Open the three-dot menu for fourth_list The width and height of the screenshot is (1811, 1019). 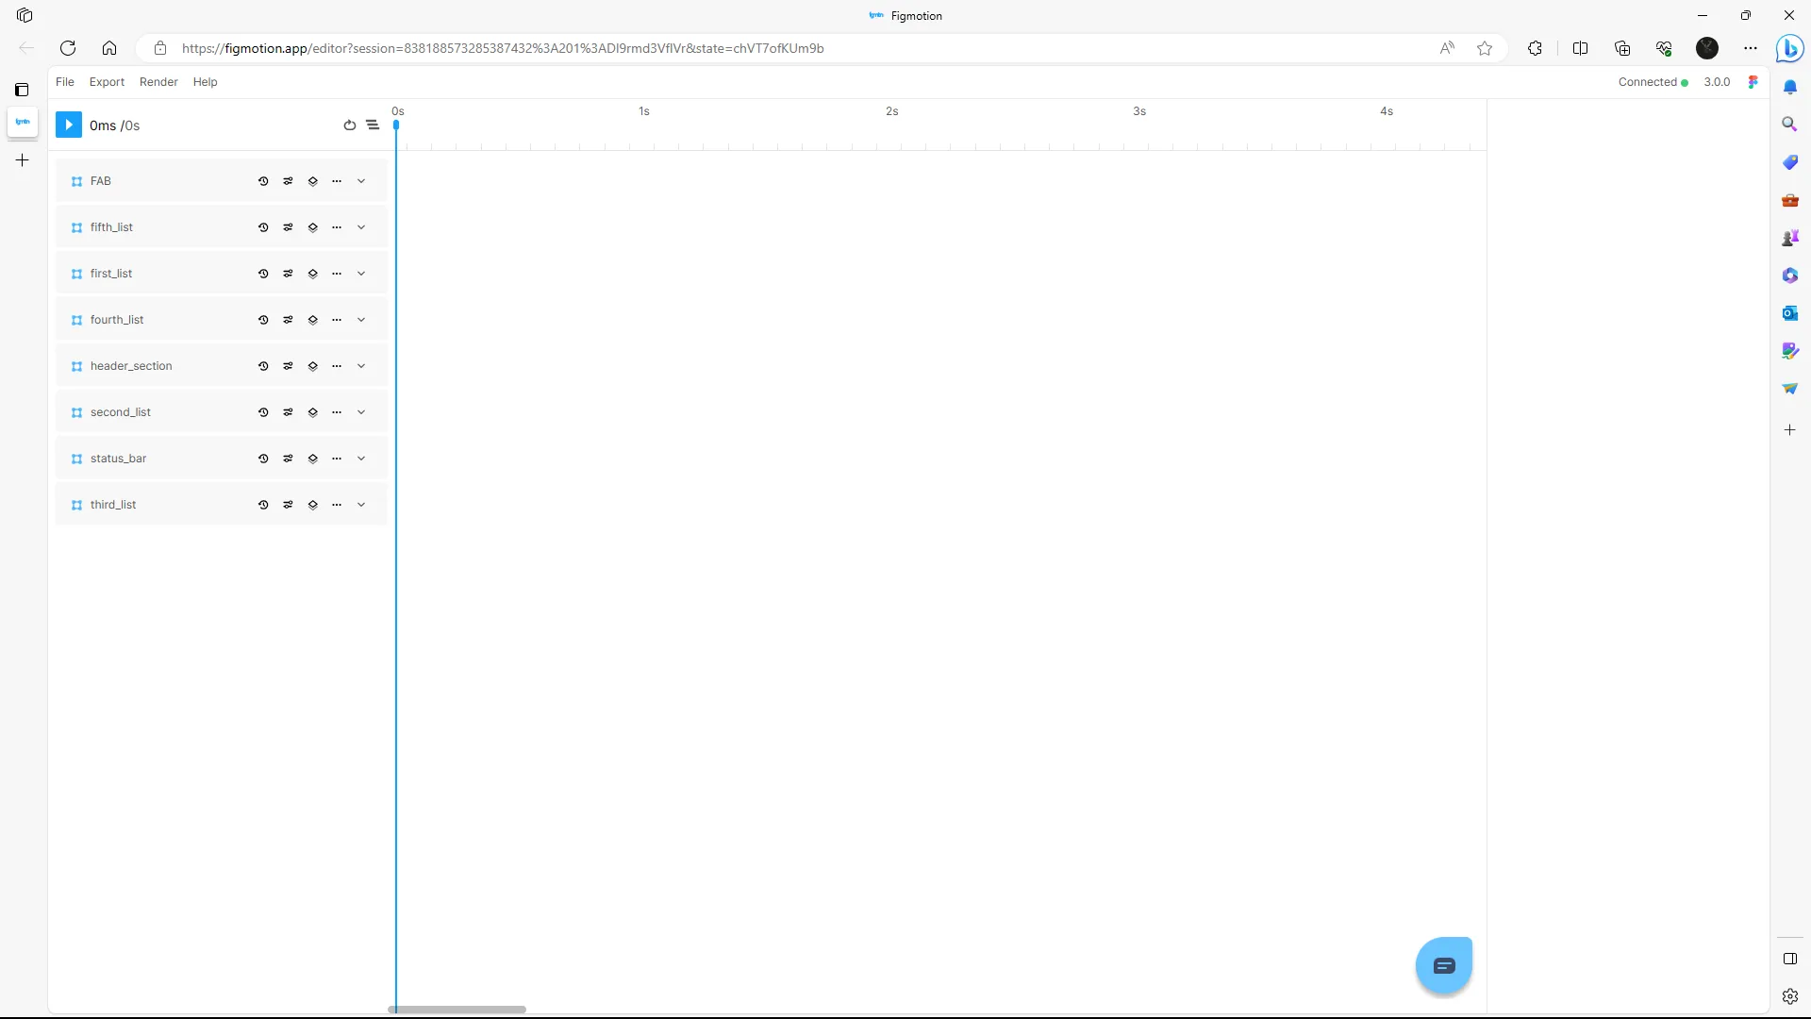tap(337, 320)
